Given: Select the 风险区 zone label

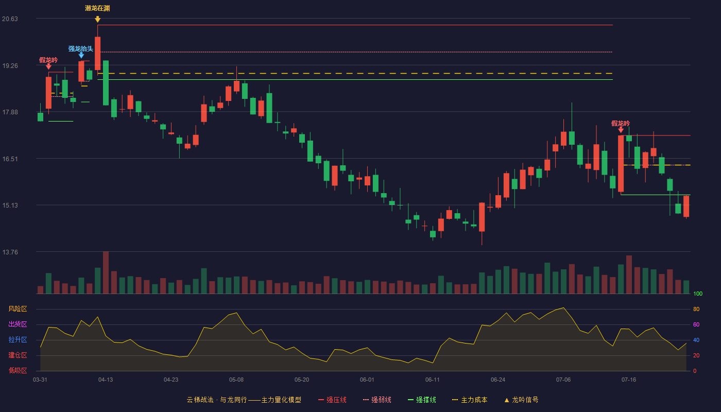Looking at the screenshot, I should (x=18, y=309).
